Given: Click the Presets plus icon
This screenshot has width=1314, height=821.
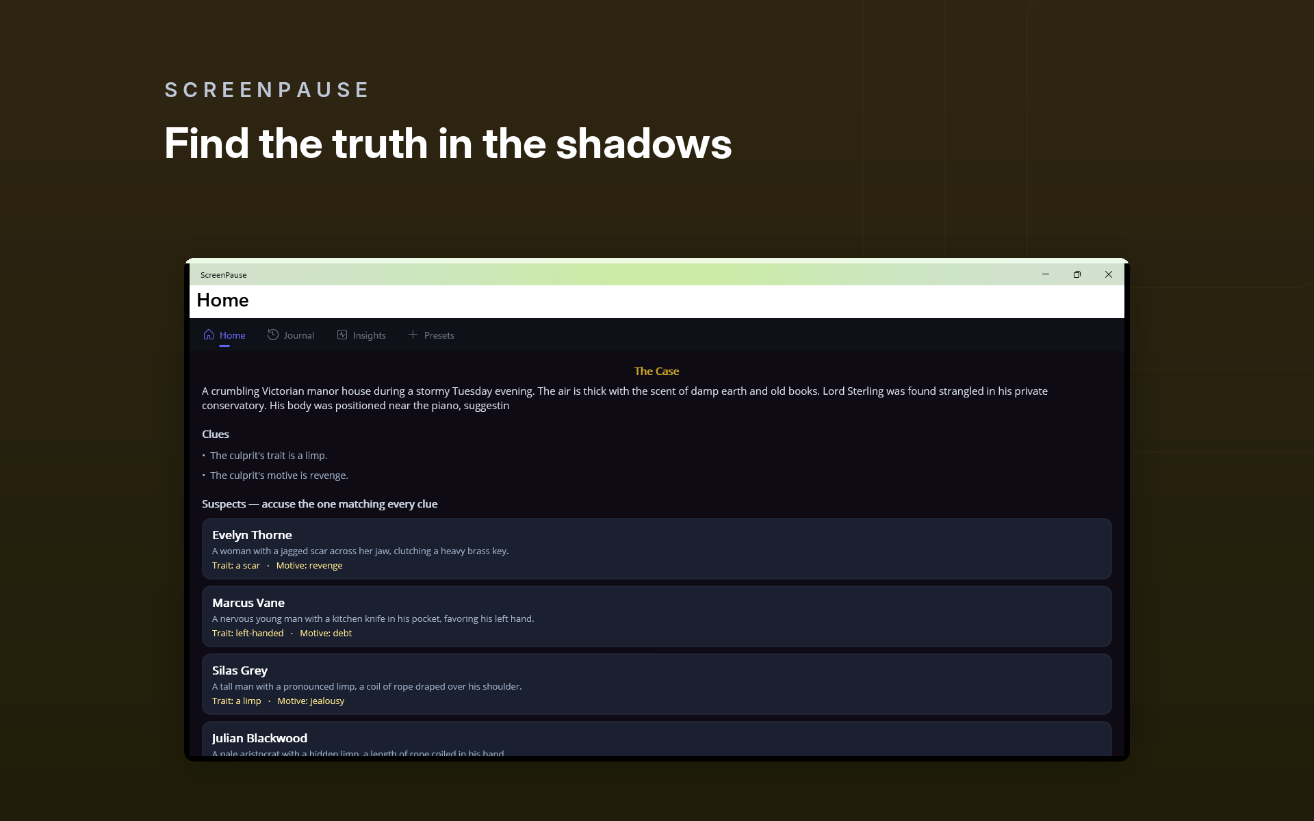Looking at the screenshot, I should pyautogui.click(x=413, y=335).
